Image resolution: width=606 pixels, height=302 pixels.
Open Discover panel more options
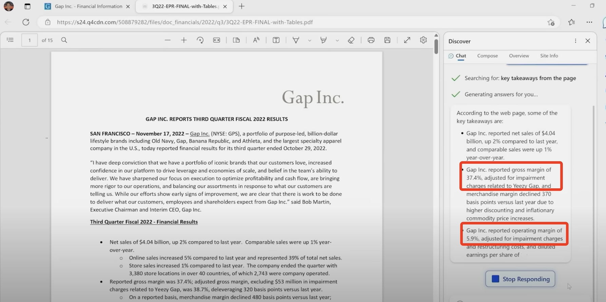click(x=575, y=41)
